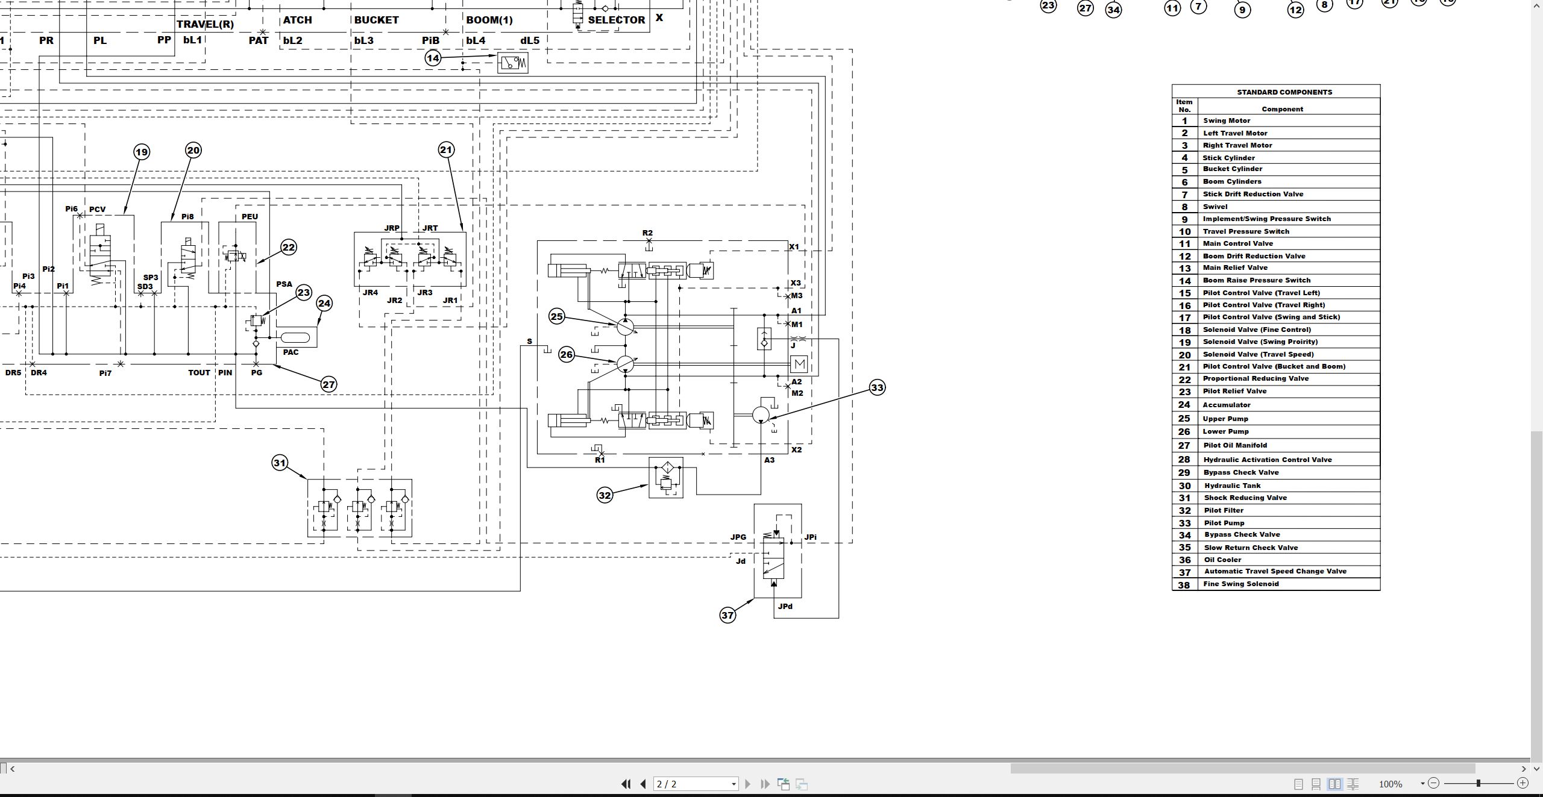The width and height of the screenshot is (1543, 797).
Task: Go to the previous page
Action: pyautogui.click(x=643, y=784)
